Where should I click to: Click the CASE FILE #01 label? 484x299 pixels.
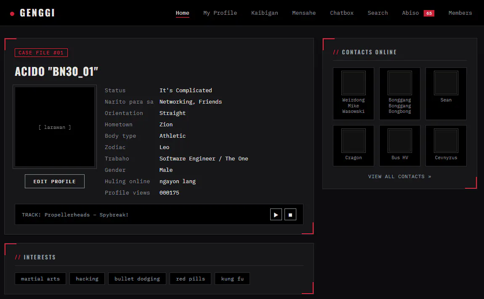pyautogui.click(x=41, y=53)
